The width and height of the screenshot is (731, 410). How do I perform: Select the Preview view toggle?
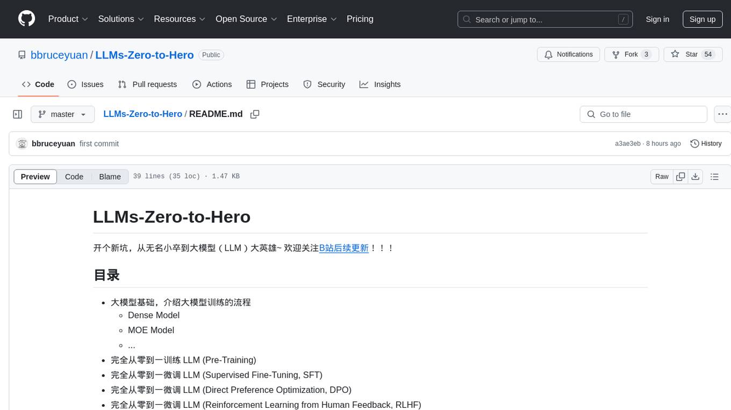[x=35, y=177]
